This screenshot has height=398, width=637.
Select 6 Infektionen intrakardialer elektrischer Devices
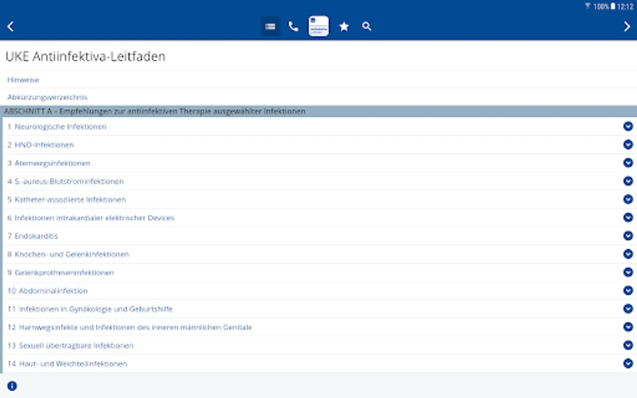[x=91, y=218]
